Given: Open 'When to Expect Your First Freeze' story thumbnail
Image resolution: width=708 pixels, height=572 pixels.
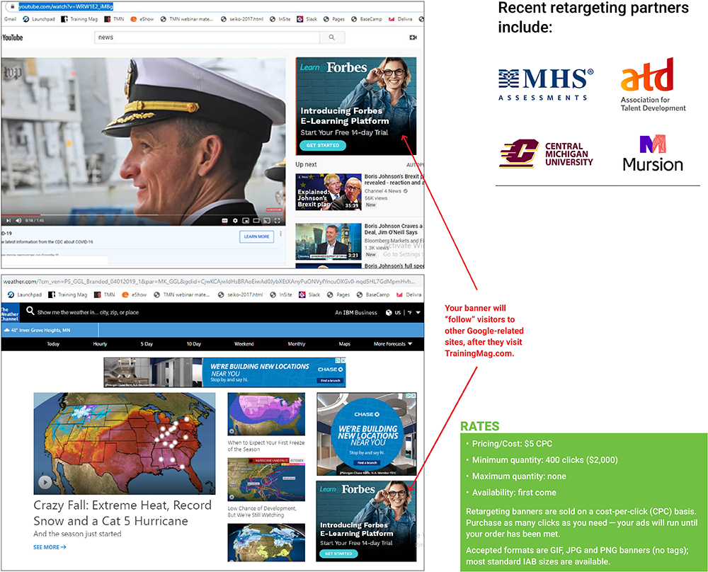Looking at the screenshot, I should pos(266,414).
